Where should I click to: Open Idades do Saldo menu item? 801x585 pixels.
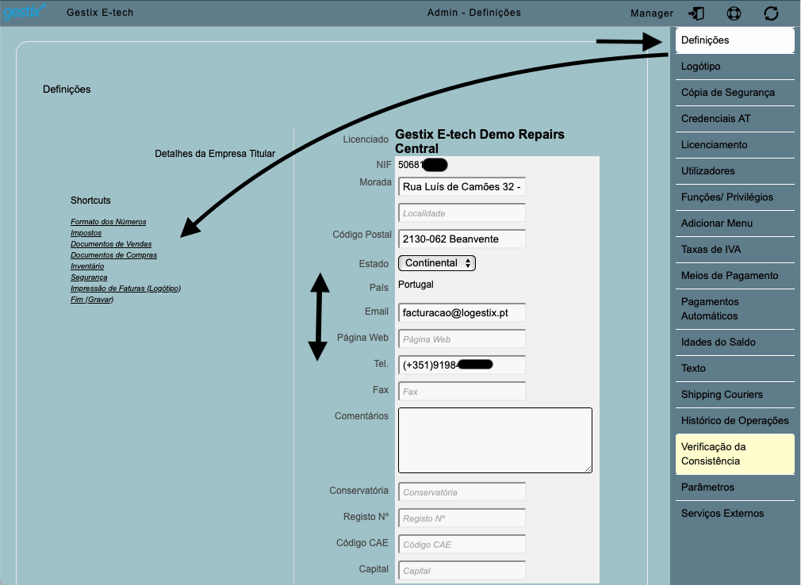pos(734,342)
